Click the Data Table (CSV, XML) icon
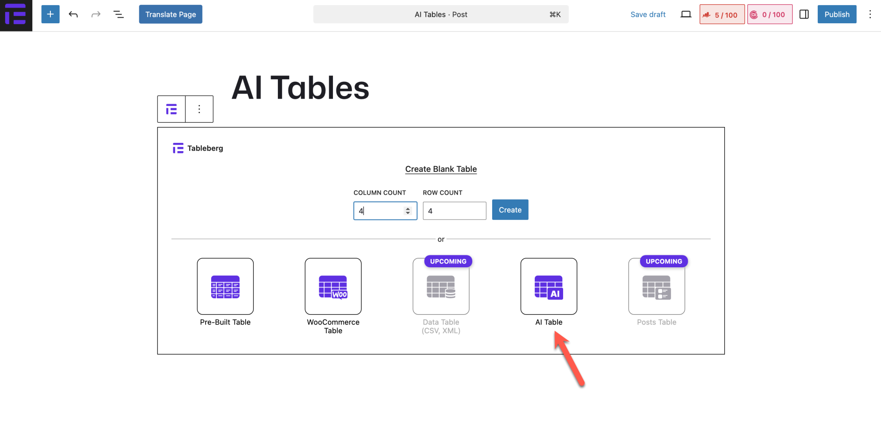Image resolution: width=881 pixels, height=421 pixels. pyautogui.click(x=441, y=286)
